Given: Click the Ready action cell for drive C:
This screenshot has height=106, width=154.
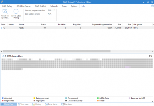Looking at the screenshot, I should pos(21,28).
